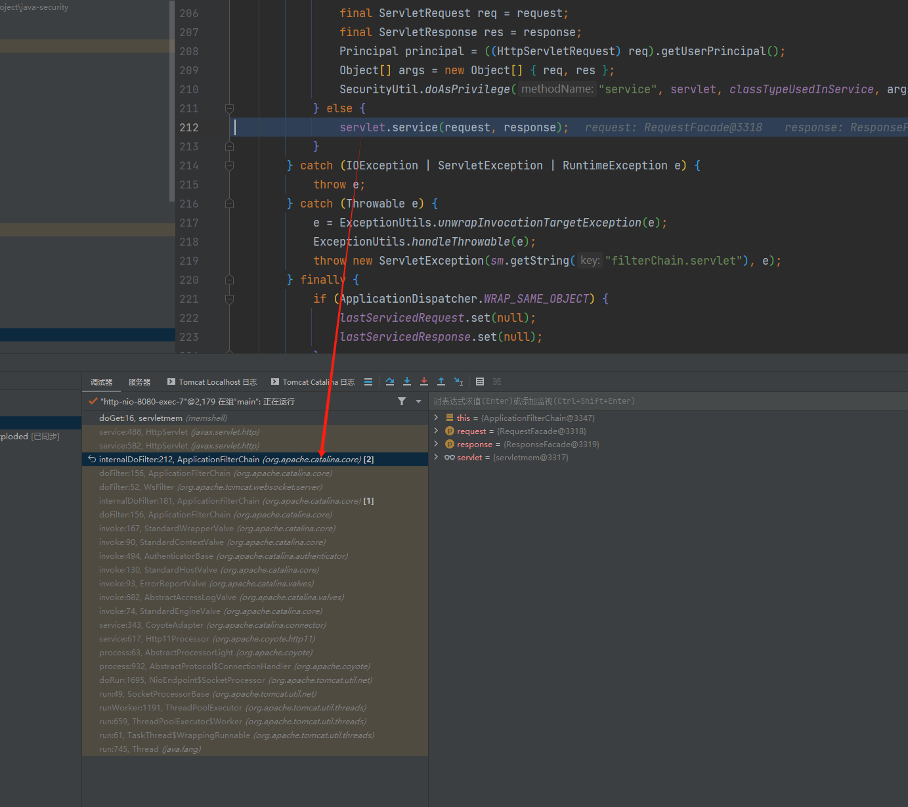Select frame run:659, ThreadPoolExecutor$Worker

(255, 722)
